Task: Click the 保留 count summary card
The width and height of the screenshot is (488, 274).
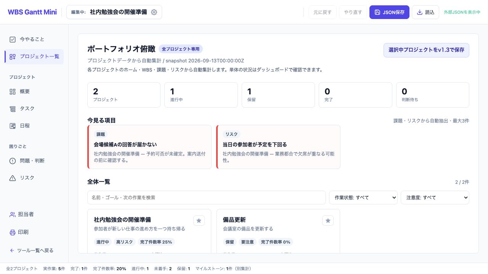Action: (x=278, y=95)
